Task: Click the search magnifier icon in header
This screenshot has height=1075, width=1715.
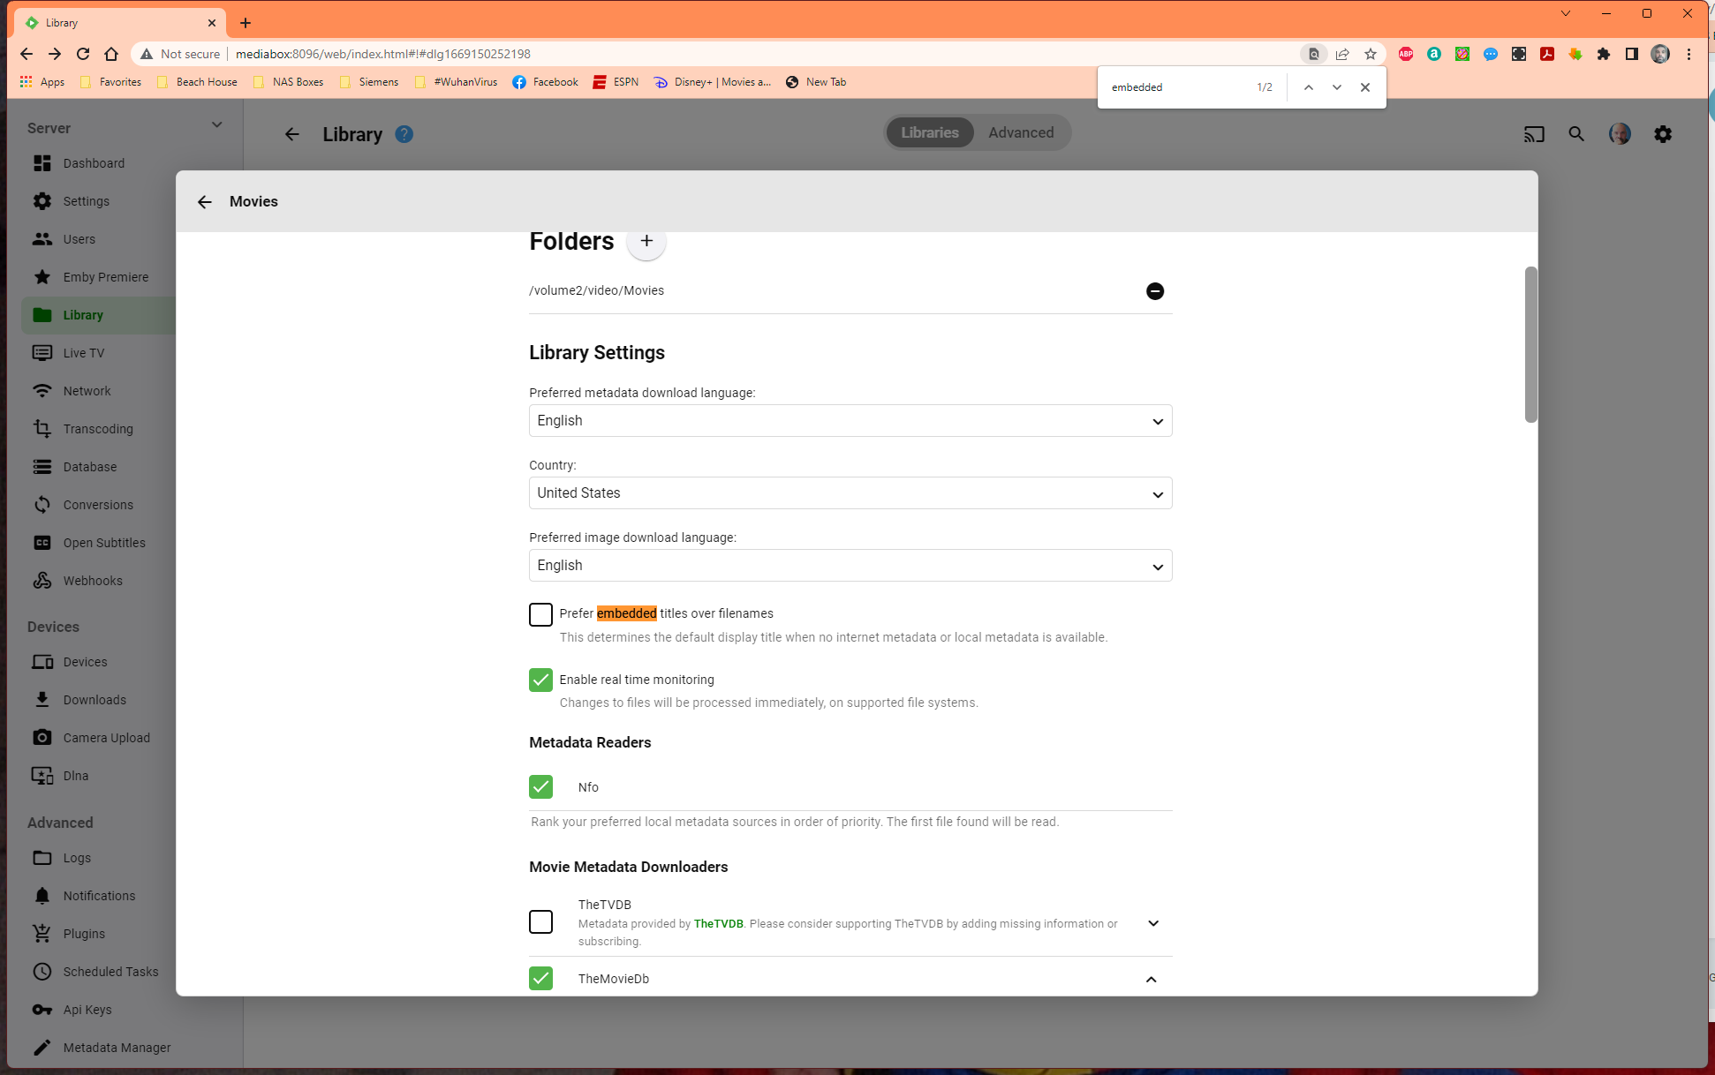Action: pyautogui.click(x=1576, y=134)
